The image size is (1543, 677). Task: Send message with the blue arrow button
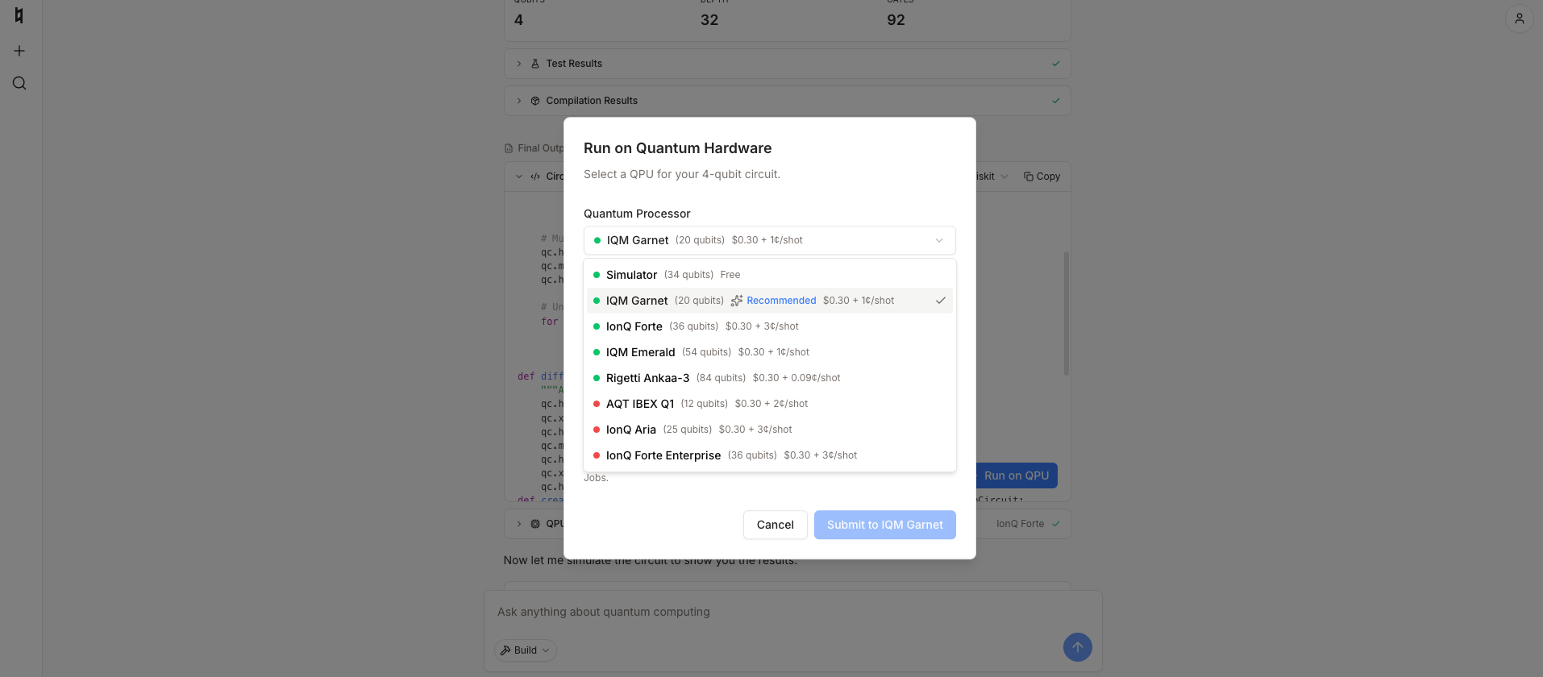click(x=1077, y=647)
